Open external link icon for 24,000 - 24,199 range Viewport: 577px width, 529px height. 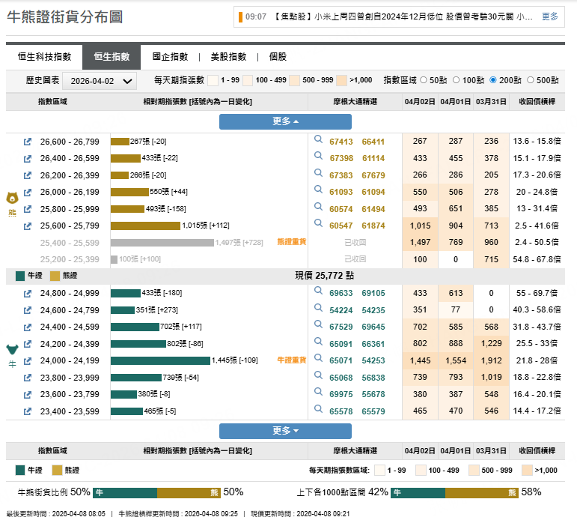click(x=28, y=361)
